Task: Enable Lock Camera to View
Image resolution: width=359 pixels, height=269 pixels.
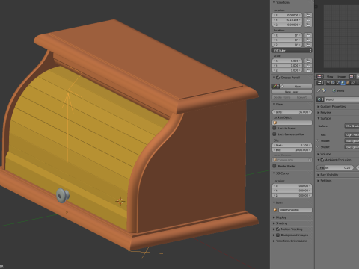Action: [x=274, y=134]
